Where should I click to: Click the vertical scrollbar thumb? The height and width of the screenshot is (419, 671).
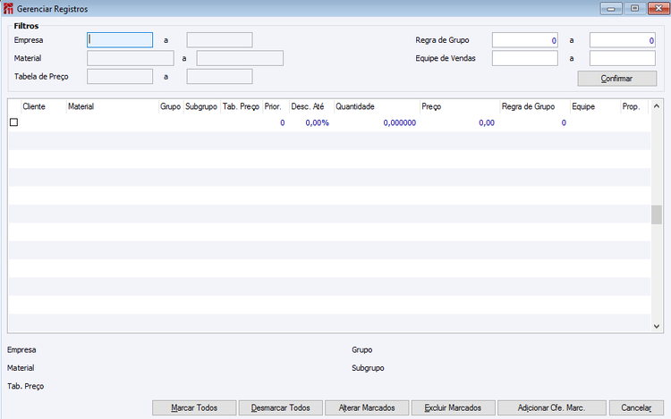[x=657, y=214]
